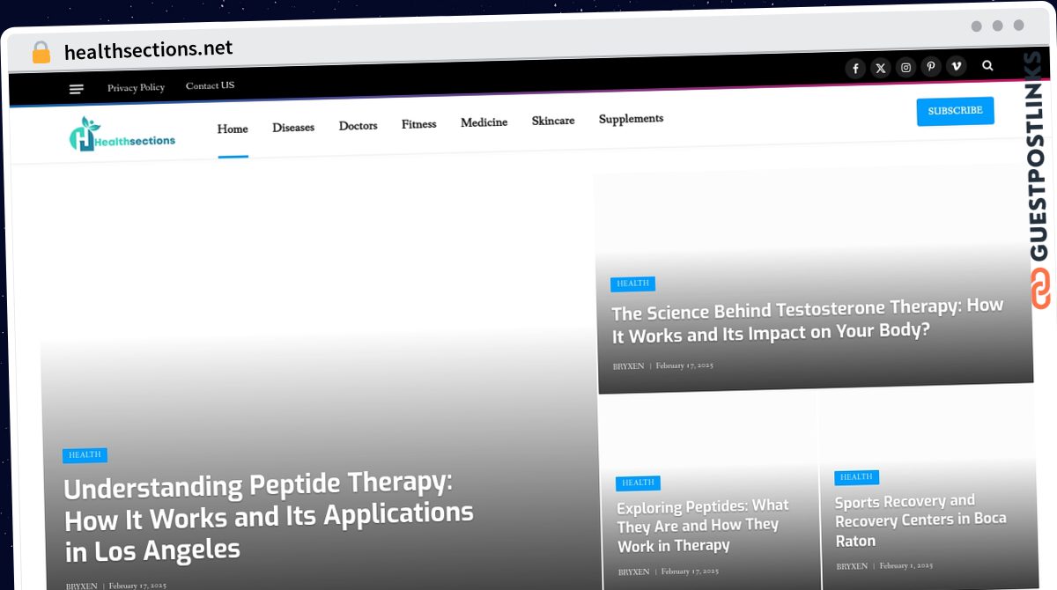Click BRYXEN author under Sports Recovery article
Screen dimensions: 1057x590
point(852,567)
